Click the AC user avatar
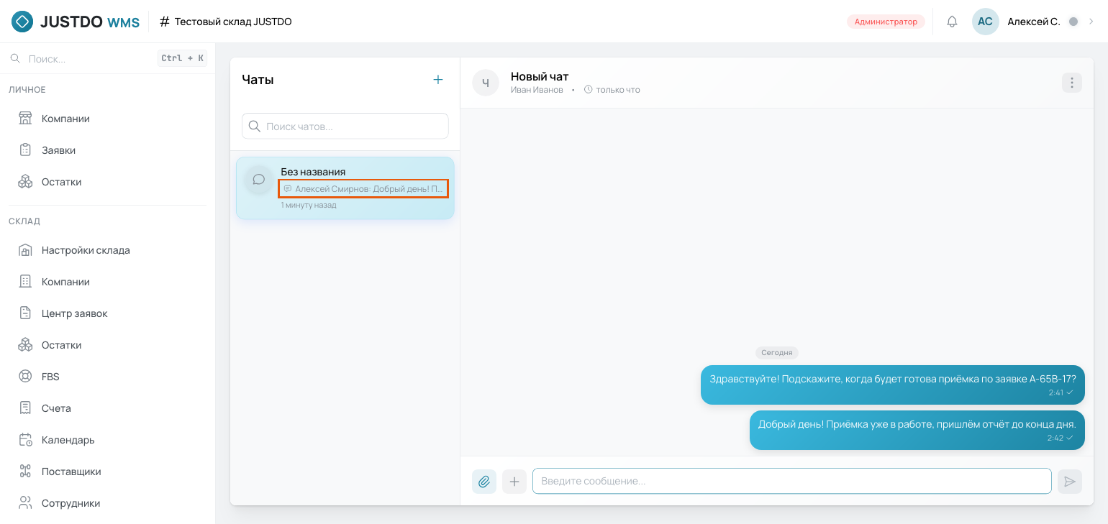Image resolution: width=1108 pixels, height=524 pixels. coord(985,22)
